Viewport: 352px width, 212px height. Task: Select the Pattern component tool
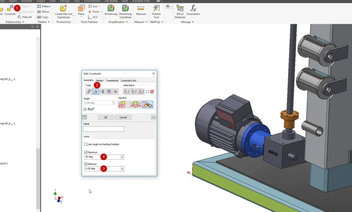(x=44, y=6)
